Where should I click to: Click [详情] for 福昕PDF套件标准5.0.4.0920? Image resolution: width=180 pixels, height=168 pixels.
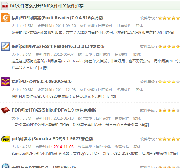click(111, 96)
